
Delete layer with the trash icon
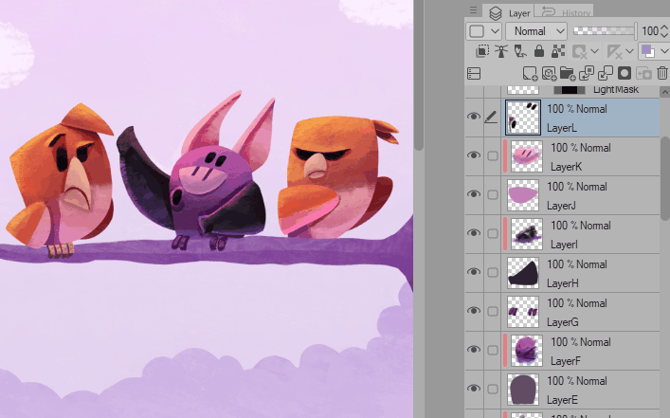click(x=661, y=73)
